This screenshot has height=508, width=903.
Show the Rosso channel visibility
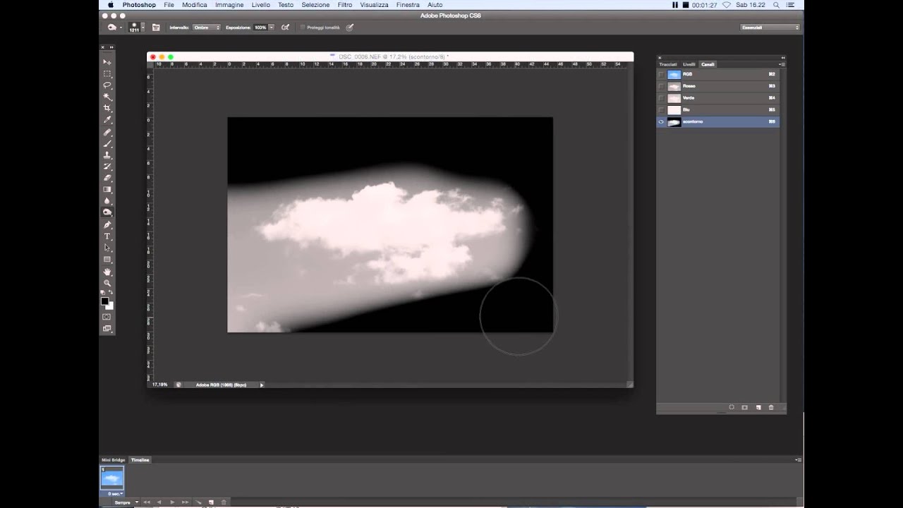click(661, 86)
